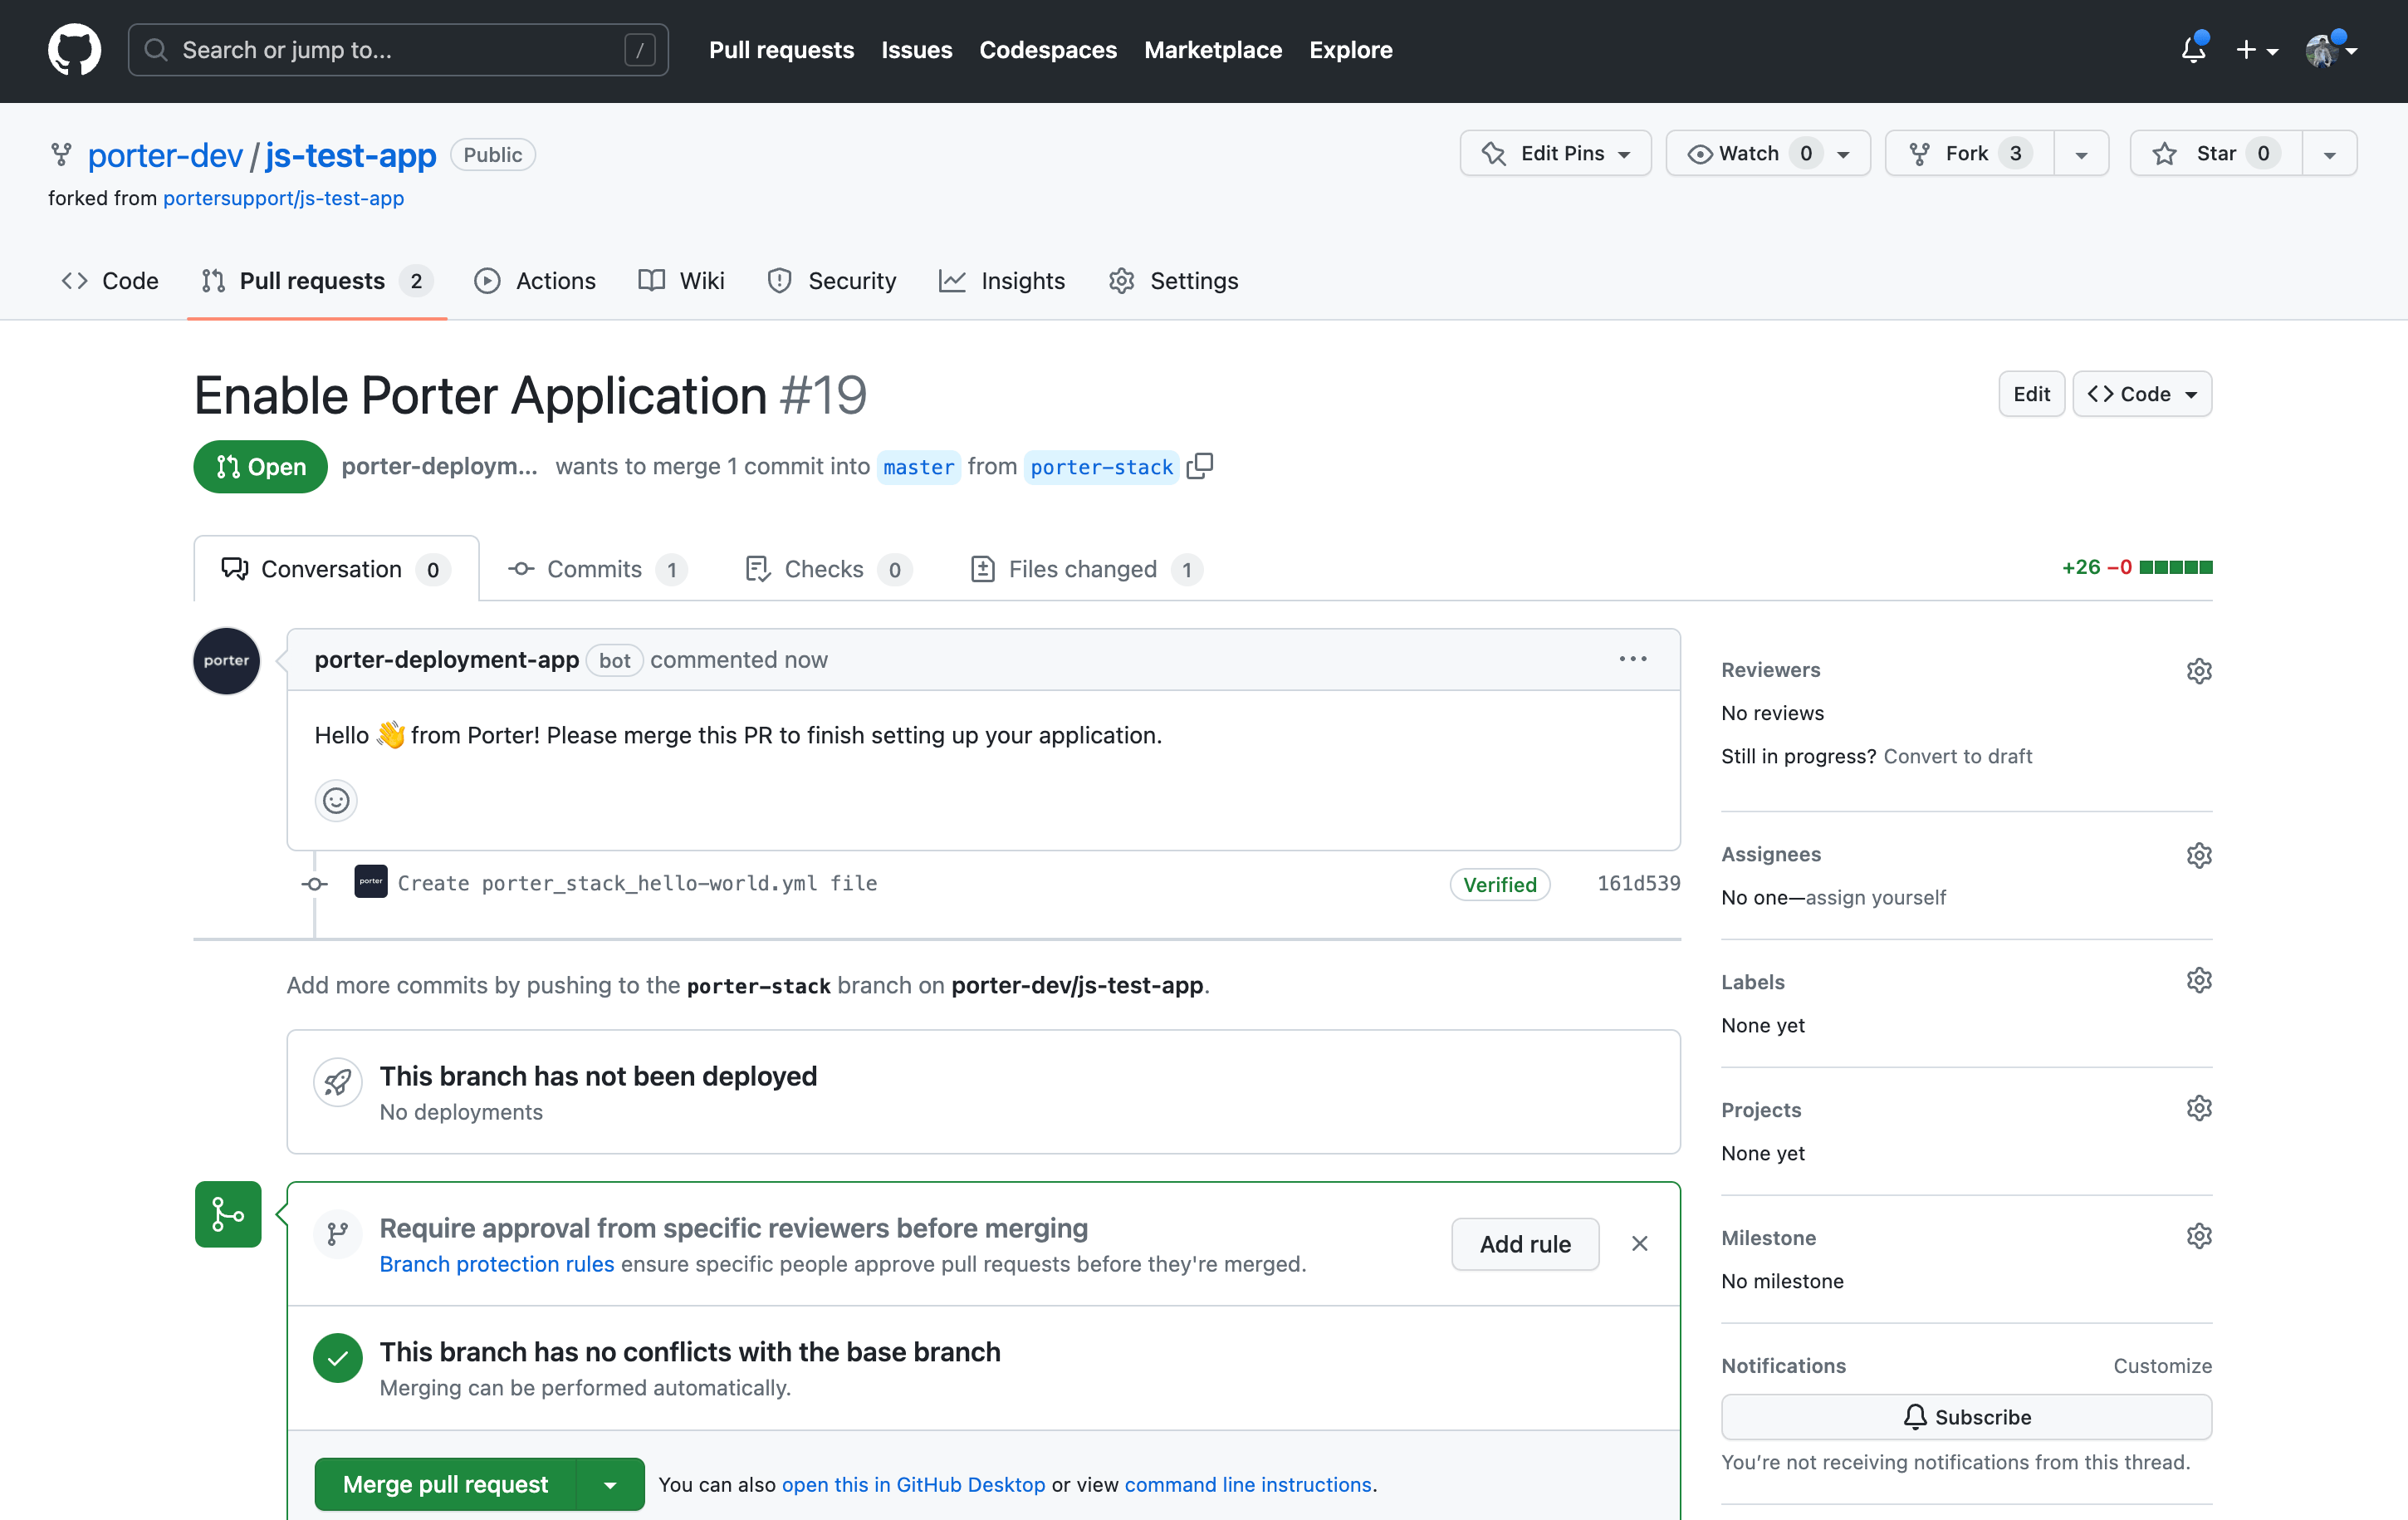Add an emoji reaction to comment
Image resolution: width=2408 pixels, height=1520 pixels.
pyautogui.click(x=336, y=800)
